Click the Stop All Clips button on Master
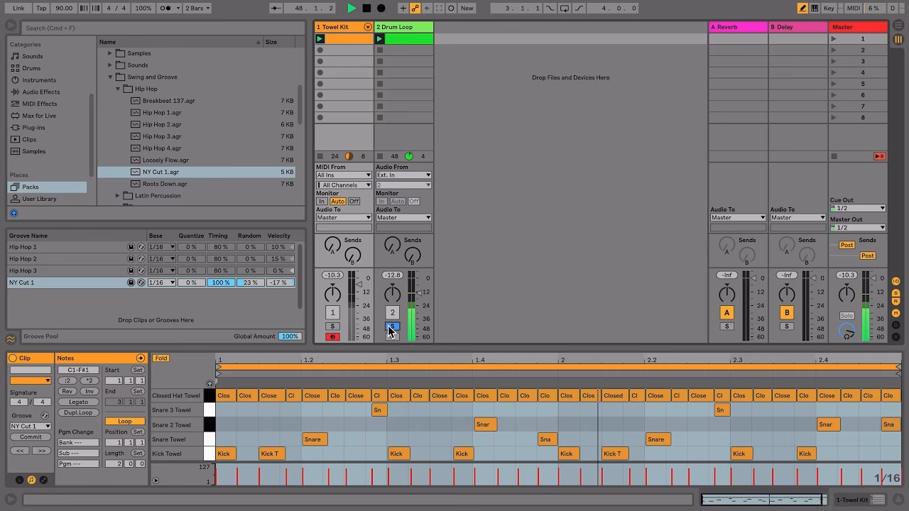This screenshot has height=511, width=909. [834, 156]
